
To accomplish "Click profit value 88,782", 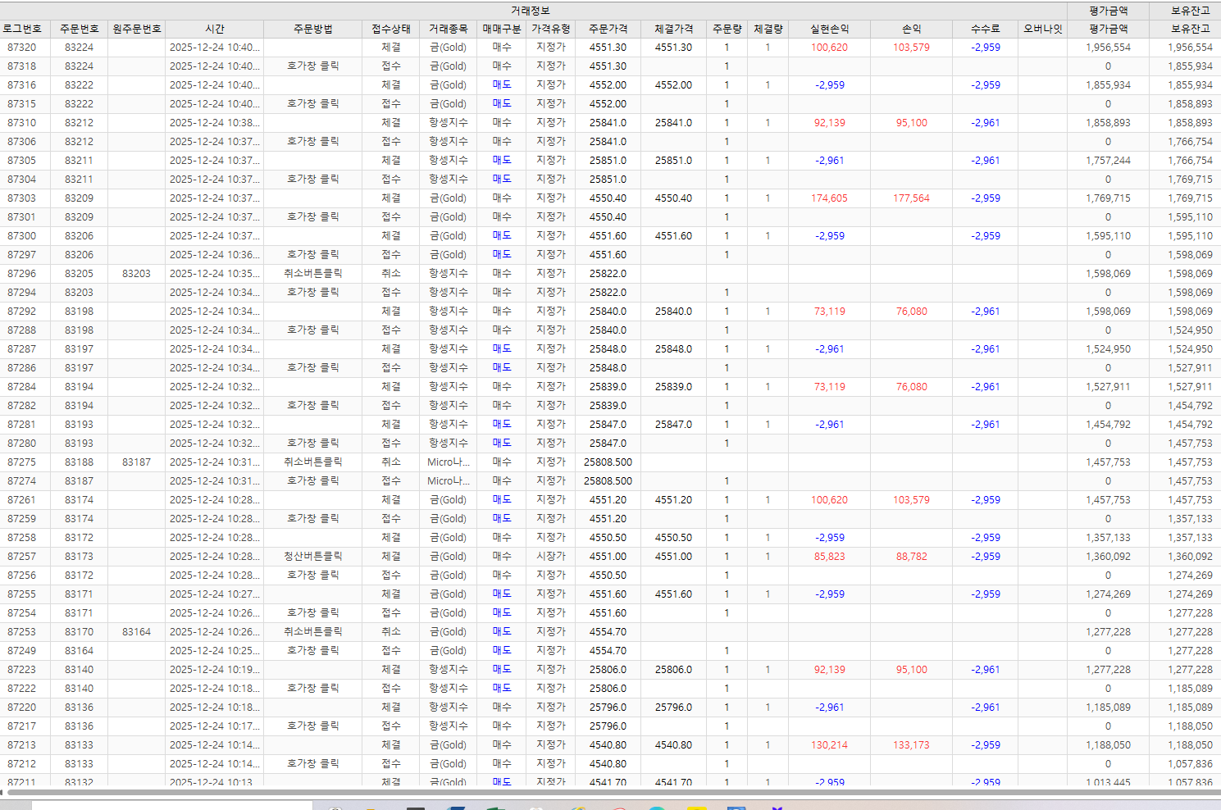I will 912,557.
